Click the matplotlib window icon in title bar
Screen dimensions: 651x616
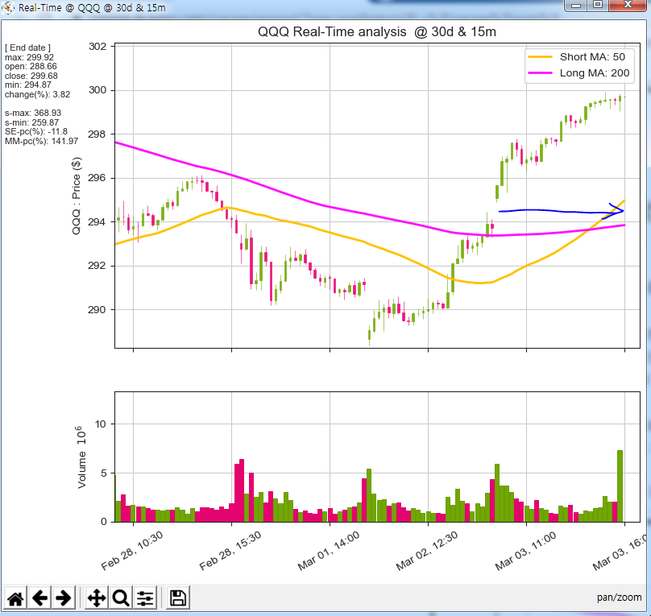(8, 7)
